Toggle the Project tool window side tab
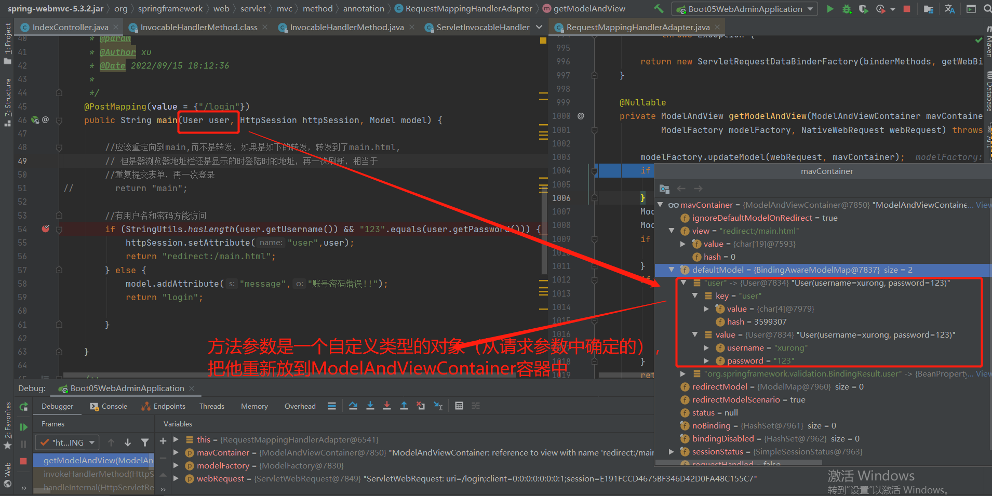This screenshot has height=496, width=992. coord(7,44)
